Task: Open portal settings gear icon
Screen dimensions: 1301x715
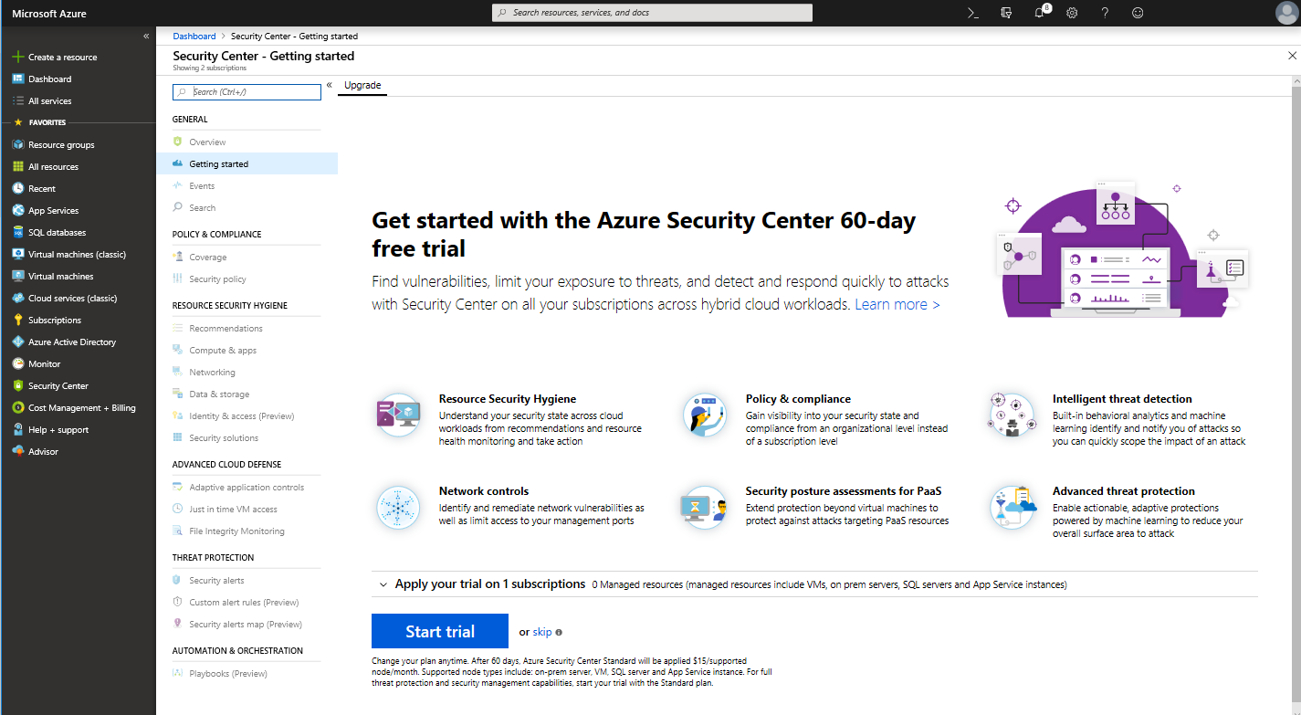Action: (1072, 13)
